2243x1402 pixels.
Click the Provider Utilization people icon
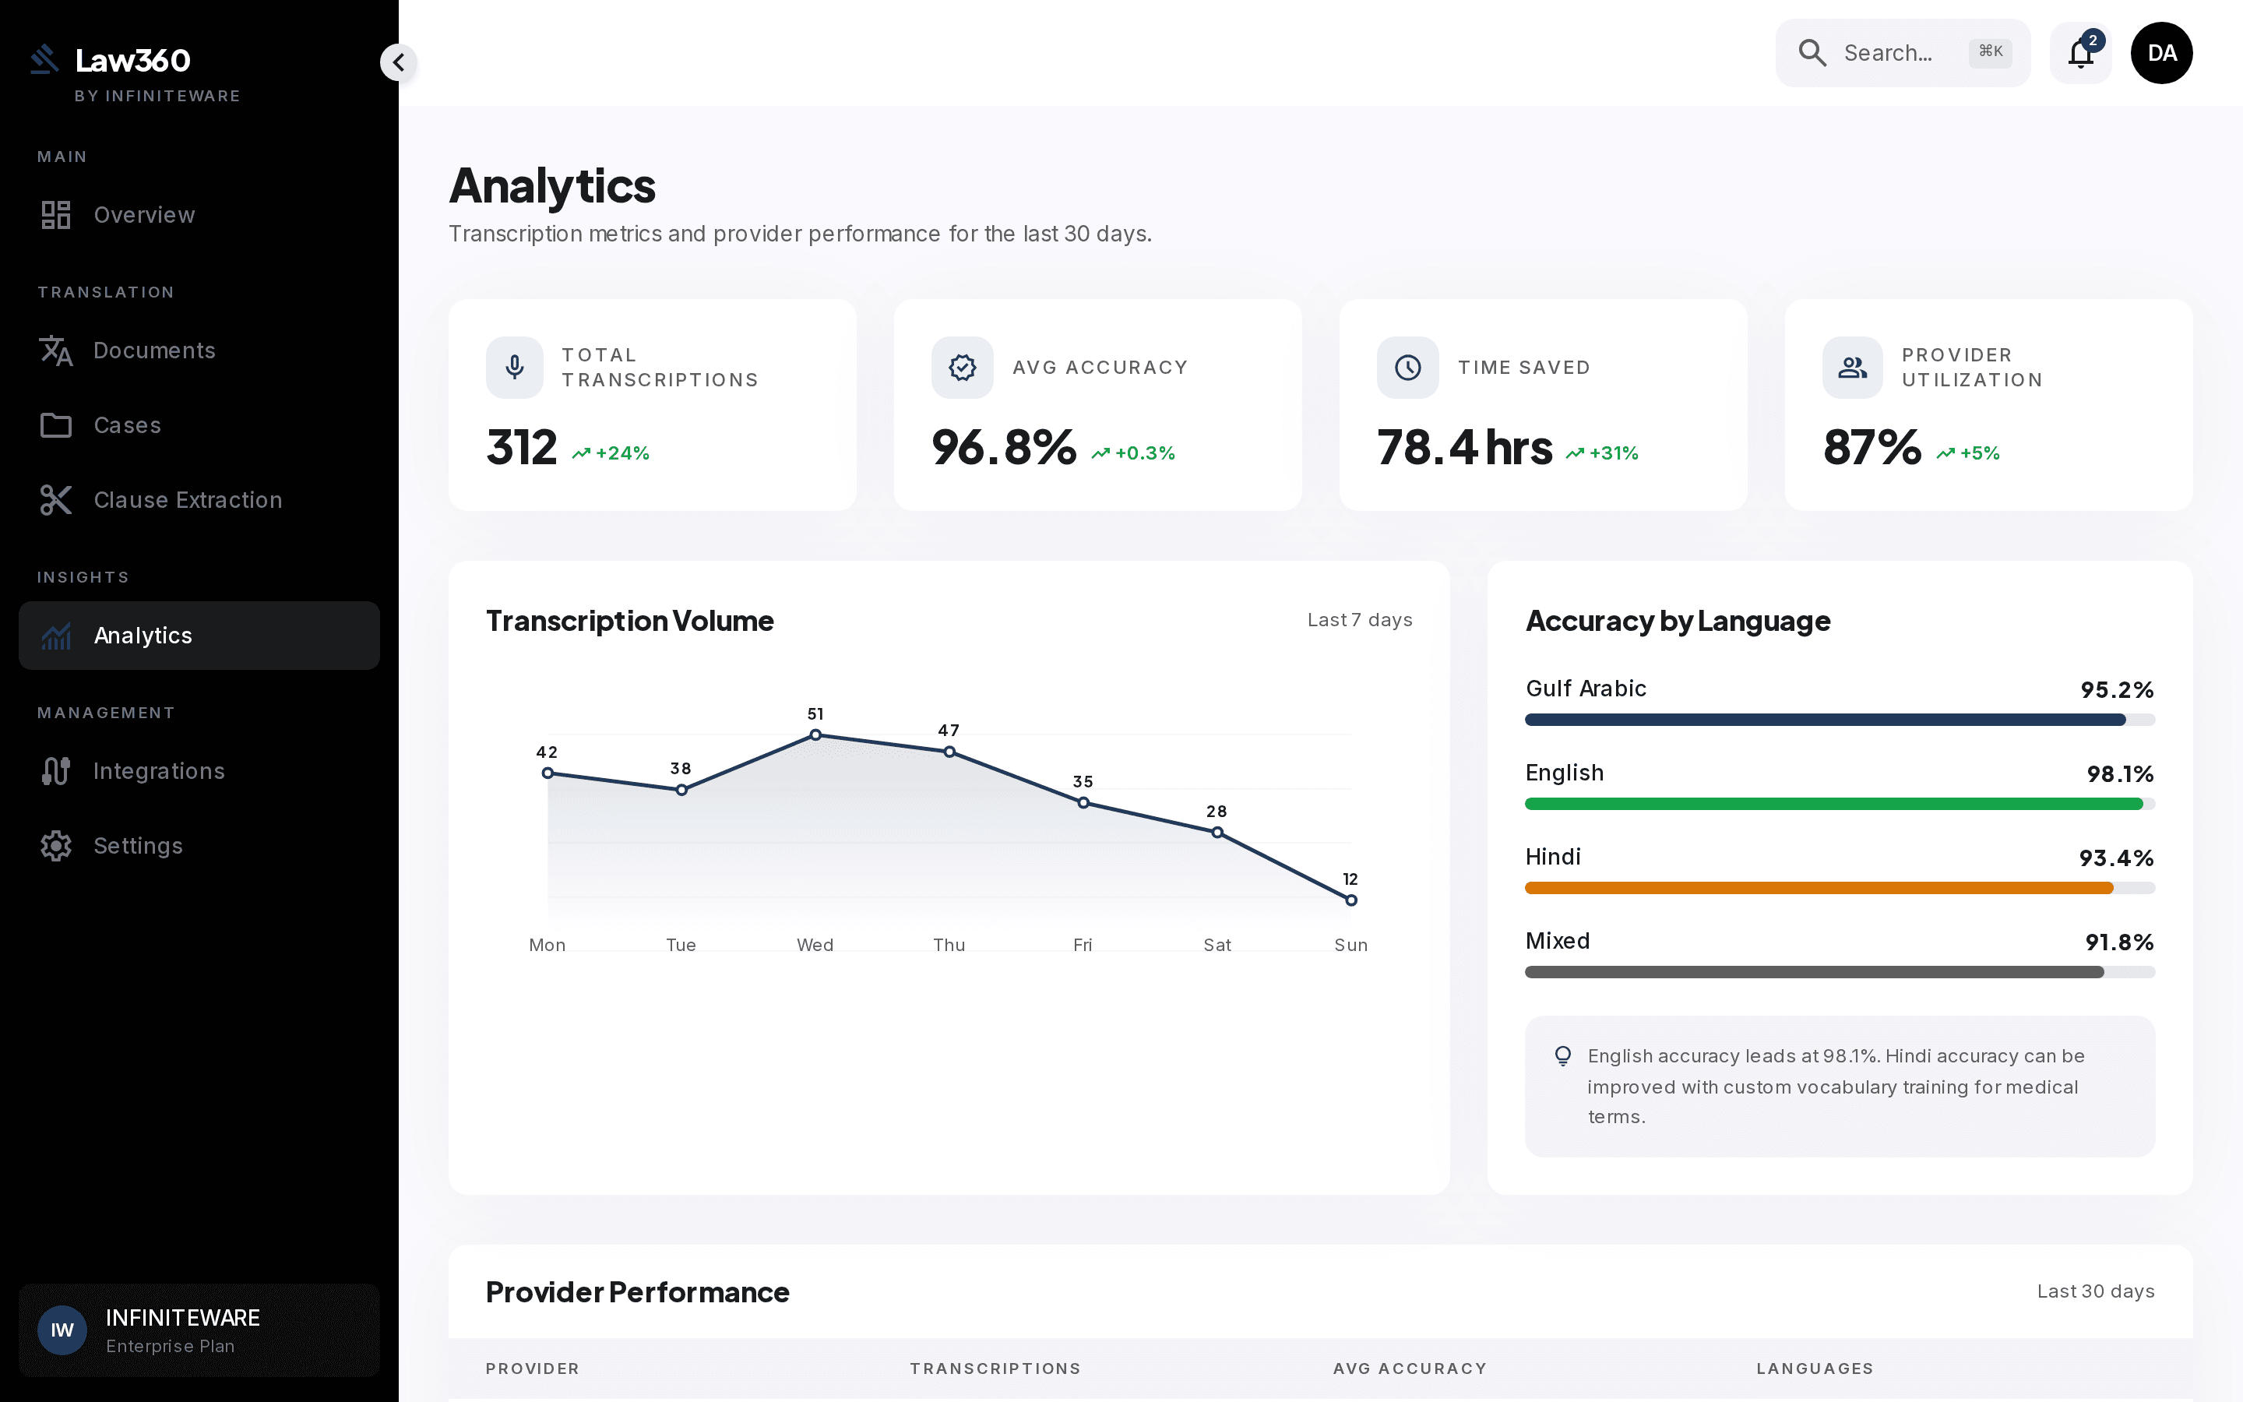[x=1853, y=367]
